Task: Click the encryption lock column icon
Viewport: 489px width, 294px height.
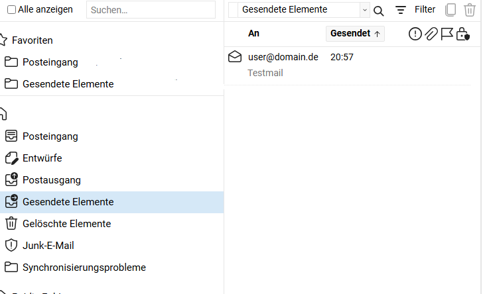Action: click(463, 34)
